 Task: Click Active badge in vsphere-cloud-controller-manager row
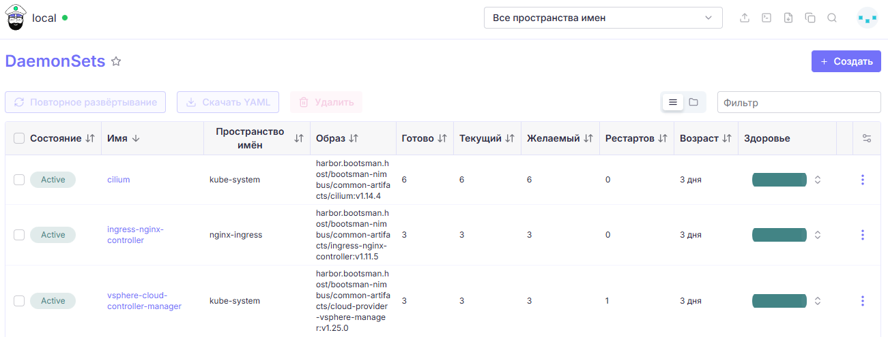click(53, 301)
